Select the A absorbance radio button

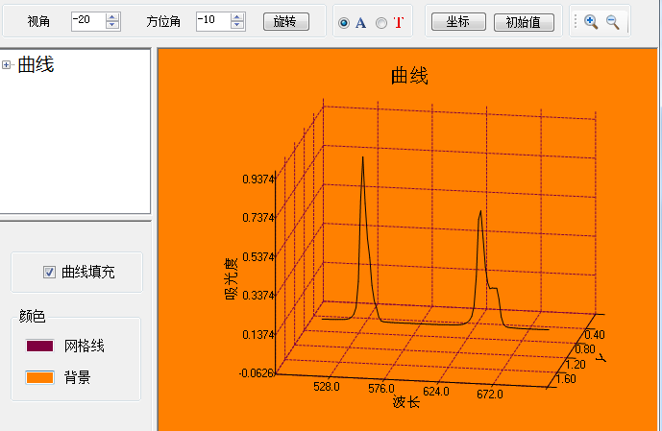tap(344, 22)
